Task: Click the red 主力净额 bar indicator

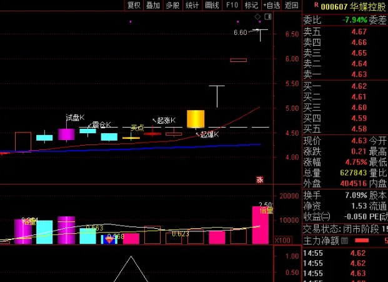Action: tap(362, 240)
